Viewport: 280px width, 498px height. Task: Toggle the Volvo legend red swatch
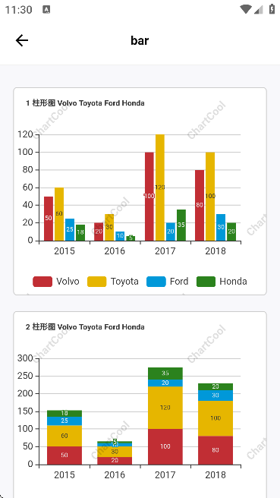point(42,282)
